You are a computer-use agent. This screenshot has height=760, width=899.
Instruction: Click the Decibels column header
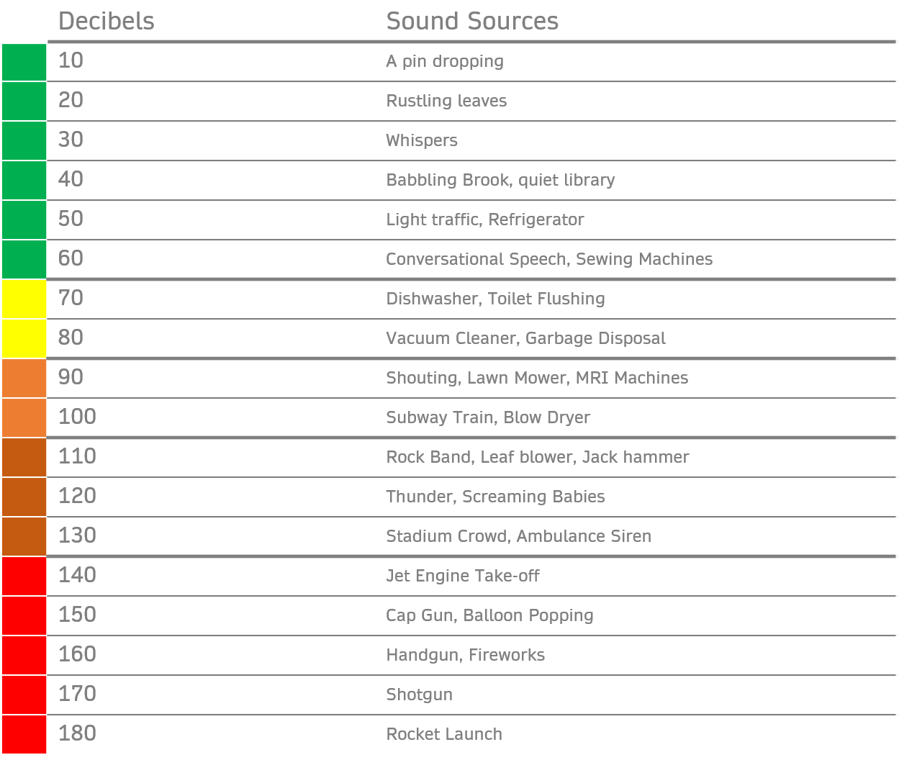coord(107,22)
